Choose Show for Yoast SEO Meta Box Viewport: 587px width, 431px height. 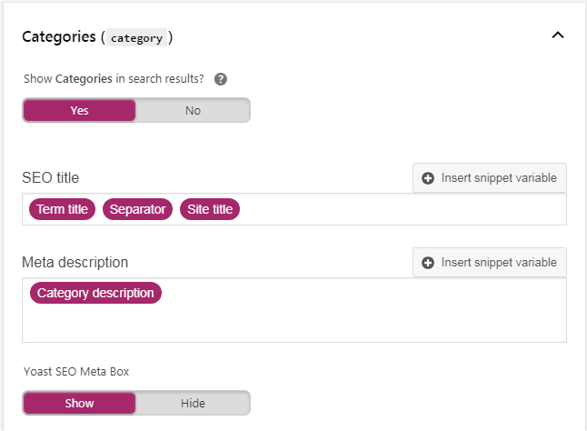tap(79, 404)
